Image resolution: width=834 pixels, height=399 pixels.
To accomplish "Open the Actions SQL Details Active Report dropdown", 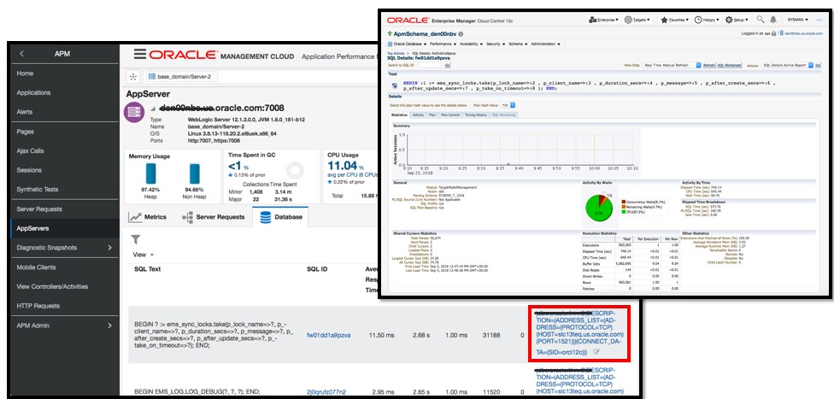I will coord(788,65).
